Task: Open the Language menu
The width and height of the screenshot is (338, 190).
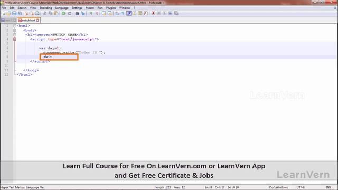Action: pos(62,8)
